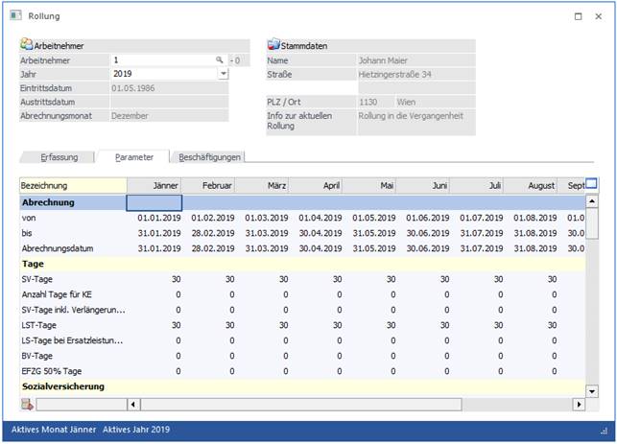The image size is (617, 444).
Task: Click inside the Arbeitnehmer number field
Action: [158, 60]
